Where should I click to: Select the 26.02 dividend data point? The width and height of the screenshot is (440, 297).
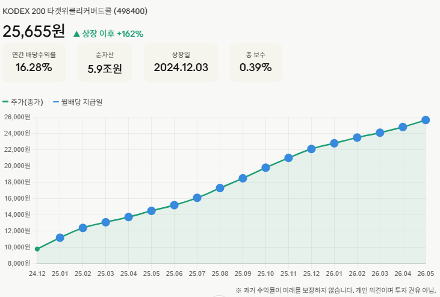click(x=357, y=137)
